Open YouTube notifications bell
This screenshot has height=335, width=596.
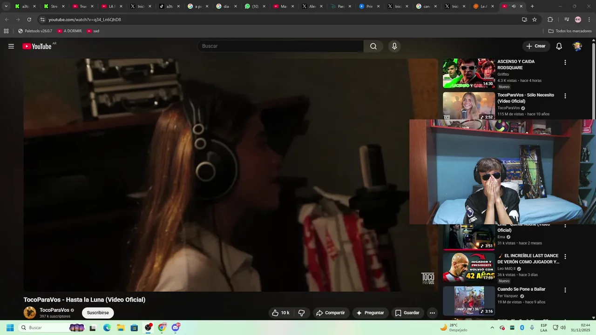(x=559, y=46)
